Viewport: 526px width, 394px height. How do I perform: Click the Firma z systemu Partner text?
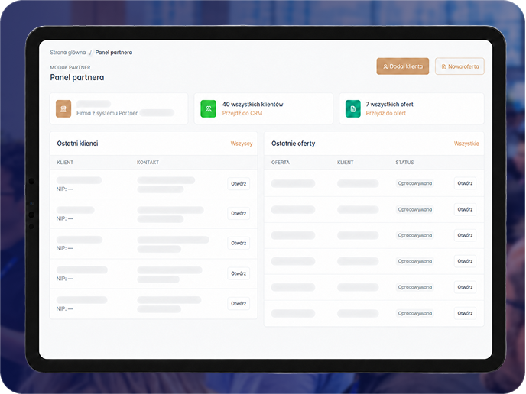pyautogui.click(x=107, y=113)
